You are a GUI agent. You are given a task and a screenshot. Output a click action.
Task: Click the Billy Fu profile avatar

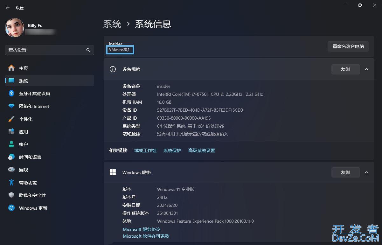tap(15, 28)
